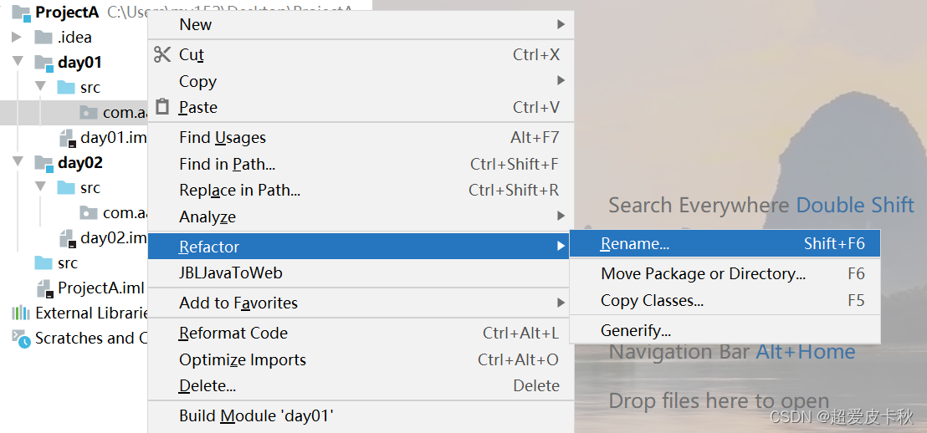Click Build Module 'day01'
927x433 pixels.
(256, 415)
